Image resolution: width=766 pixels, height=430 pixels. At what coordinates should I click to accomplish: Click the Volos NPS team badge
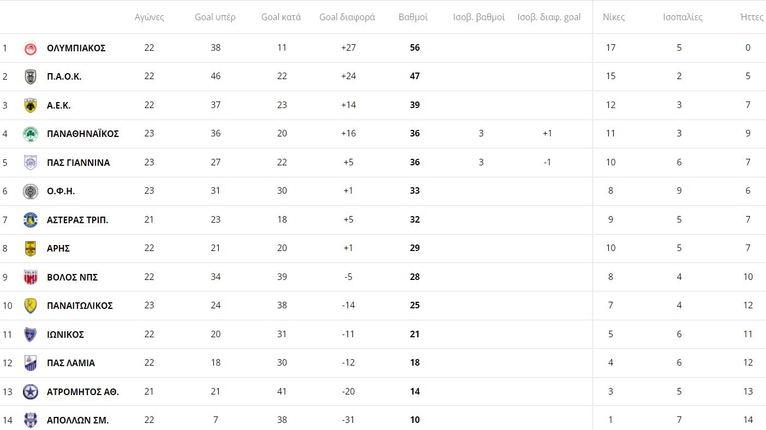[x=31, y=277]
